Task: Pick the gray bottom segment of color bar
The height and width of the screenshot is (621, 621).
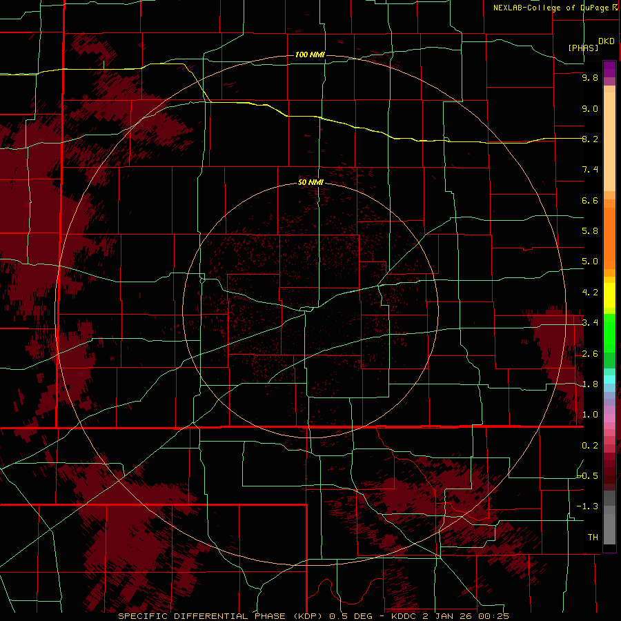Action: point(609,525)
